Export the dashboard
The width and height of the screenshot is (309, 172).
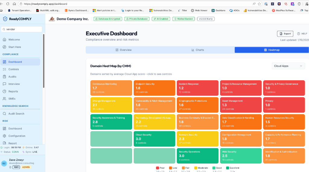click(285, 34)
